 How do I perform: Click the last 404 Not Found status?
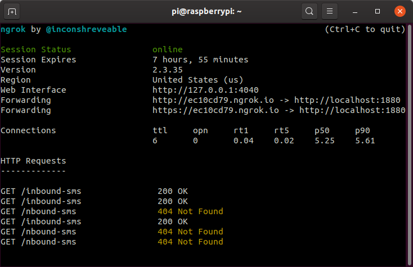click(x=190, y=242)
